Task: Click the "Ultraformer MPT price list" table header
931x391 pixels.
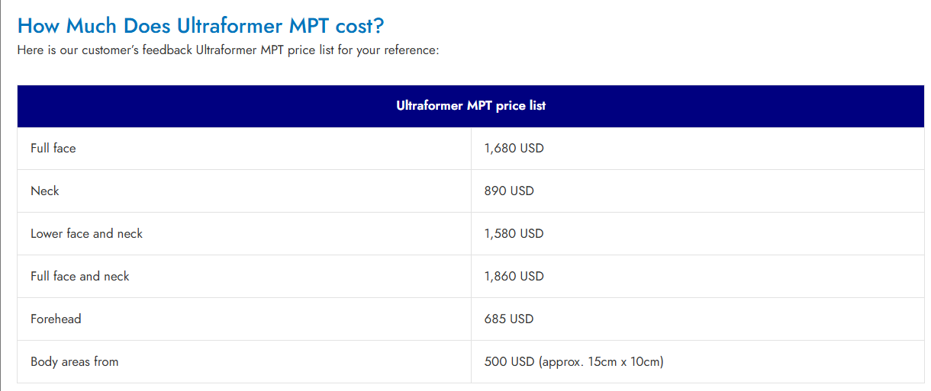Action: [x=471, y=106]
